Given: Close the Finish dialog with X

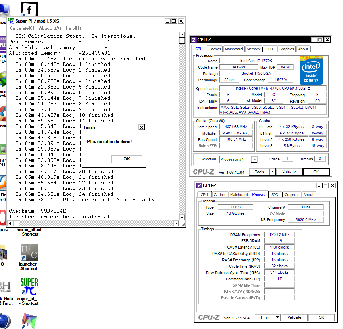Looking at the screenshot, I should coord(141,127).
